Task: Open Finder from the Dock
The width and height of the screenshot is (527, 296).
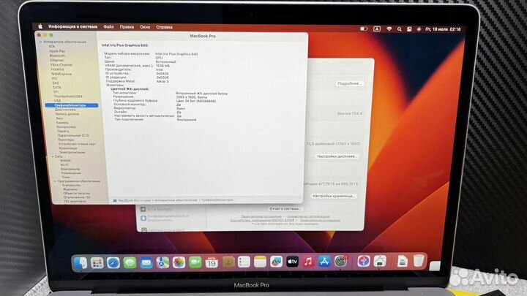Action: 81,263
